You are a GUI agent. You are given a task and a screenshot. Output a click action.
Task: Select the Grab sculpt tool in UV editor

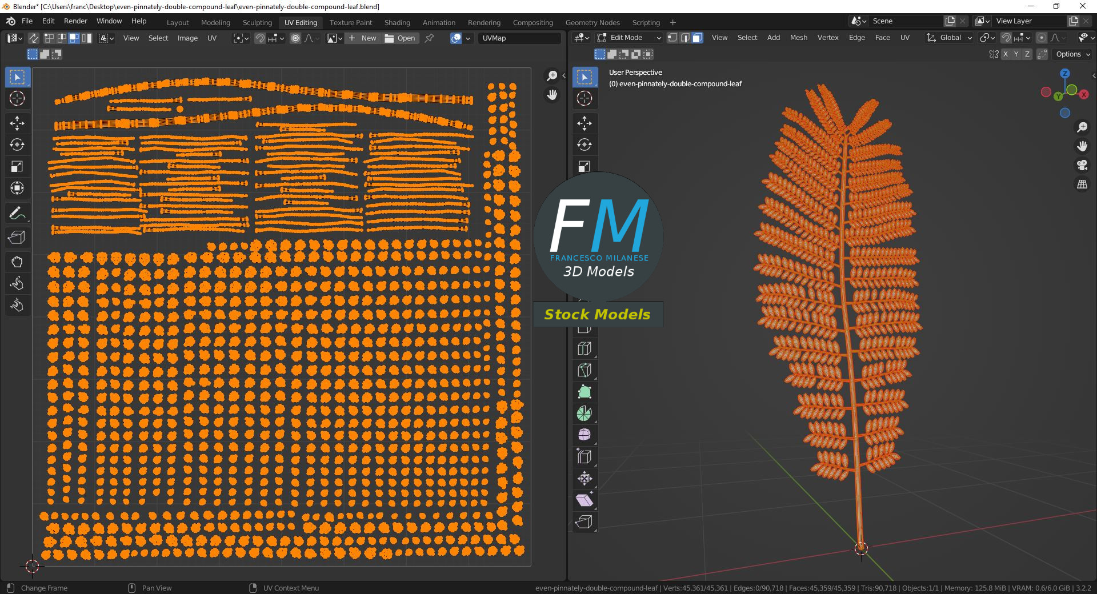click(17, 262)
